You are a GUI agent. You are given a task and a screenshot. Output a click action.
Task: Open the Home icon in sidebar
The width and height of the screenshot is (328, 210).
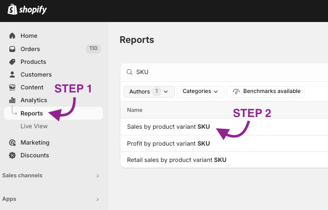(12, 36)
